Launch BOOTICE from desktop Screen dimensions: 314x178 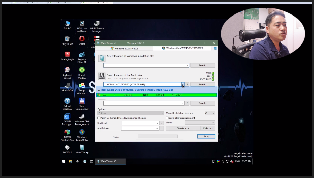(67, 149)
